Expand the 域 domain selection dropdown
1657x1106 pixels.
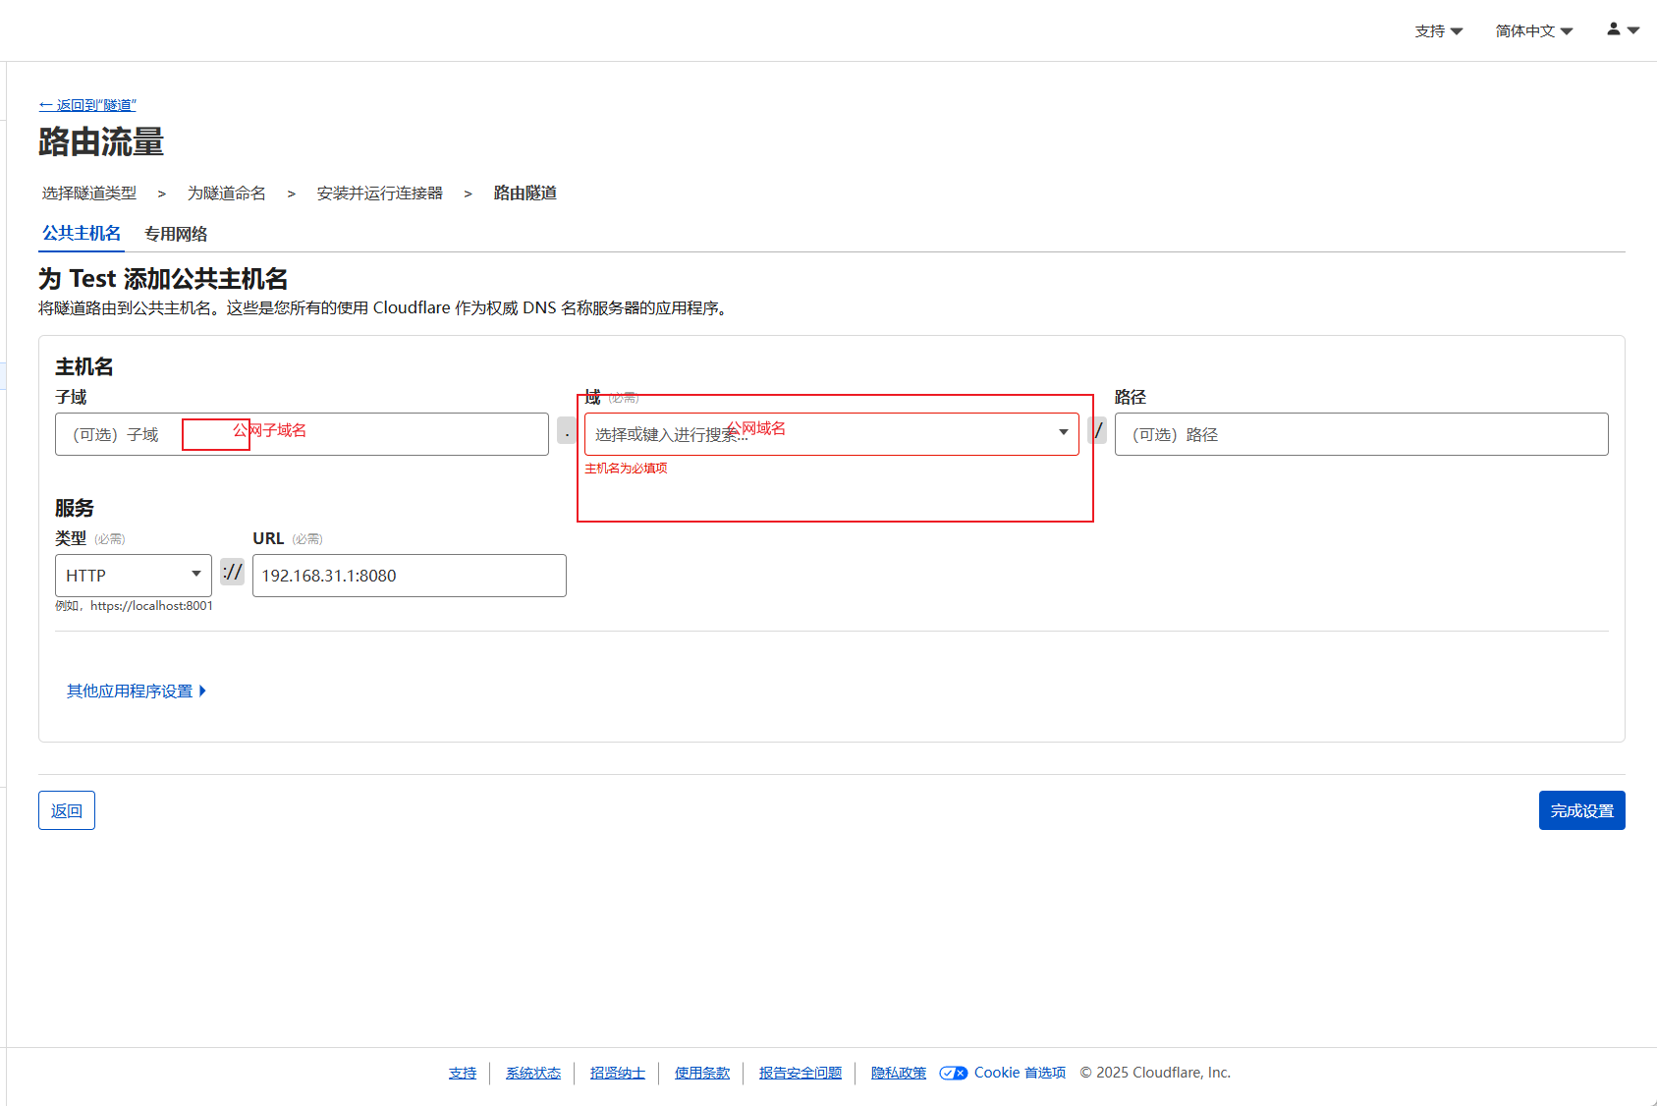(1063, 433)
